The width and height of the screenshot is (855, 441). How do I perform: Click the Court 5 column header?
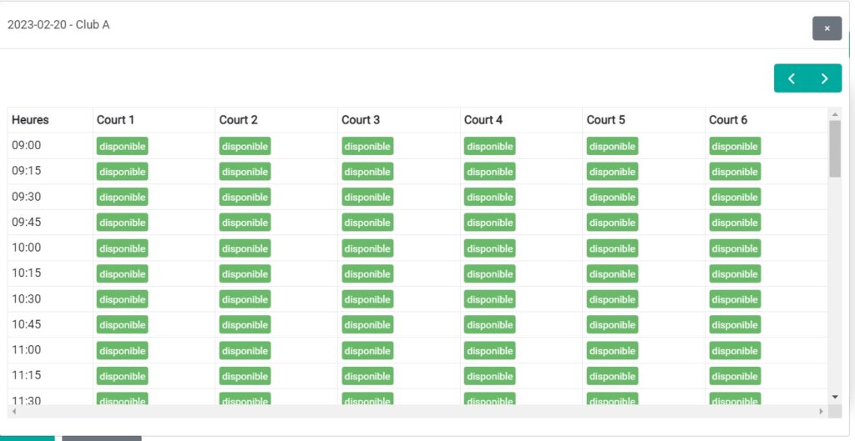(605, 120)
